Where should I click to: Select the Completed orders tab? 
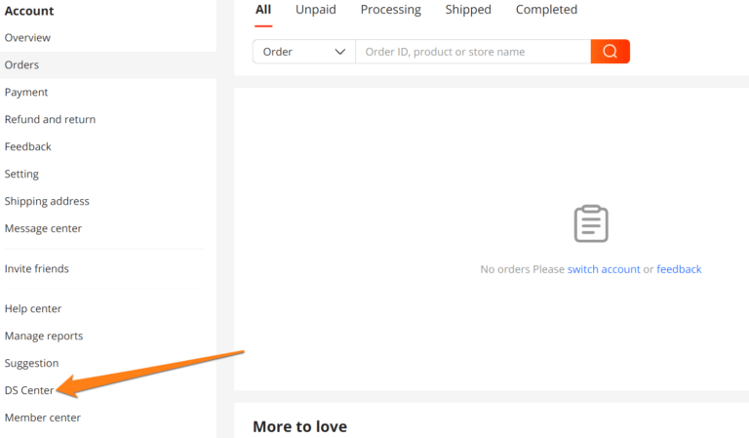[x=546, y=10]
